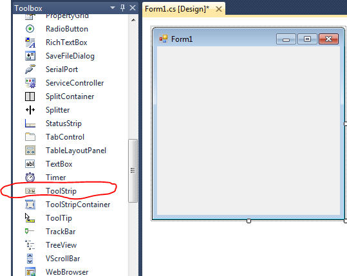The height and width of the screenshot is (276, 347).
Task: Click the WebBrowser label text
Action: point(67,272)
